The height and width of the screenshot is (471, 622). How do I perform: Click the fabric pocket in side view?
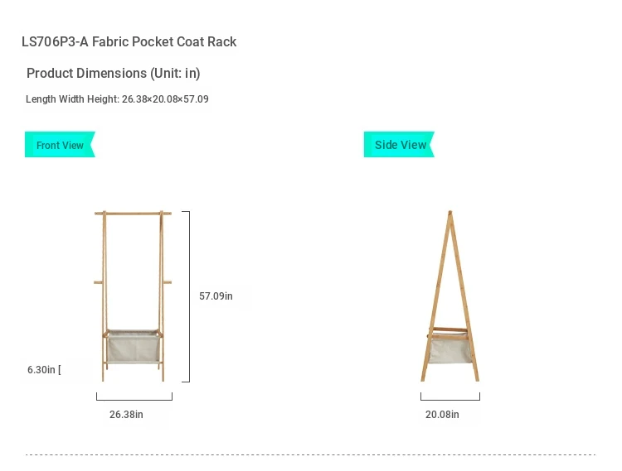[x=450, y=349]
